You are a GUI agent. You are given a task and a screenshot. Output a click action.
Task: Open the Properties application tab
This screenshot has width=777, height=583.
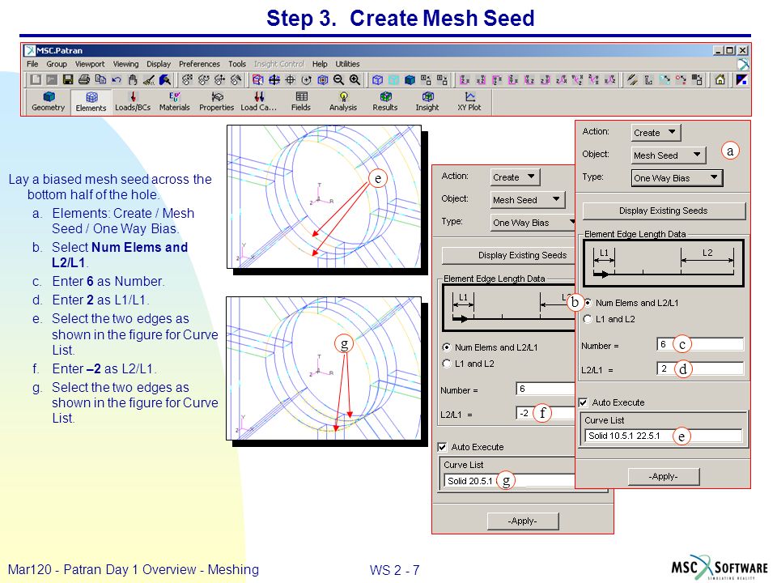click(x=217, y=102)
